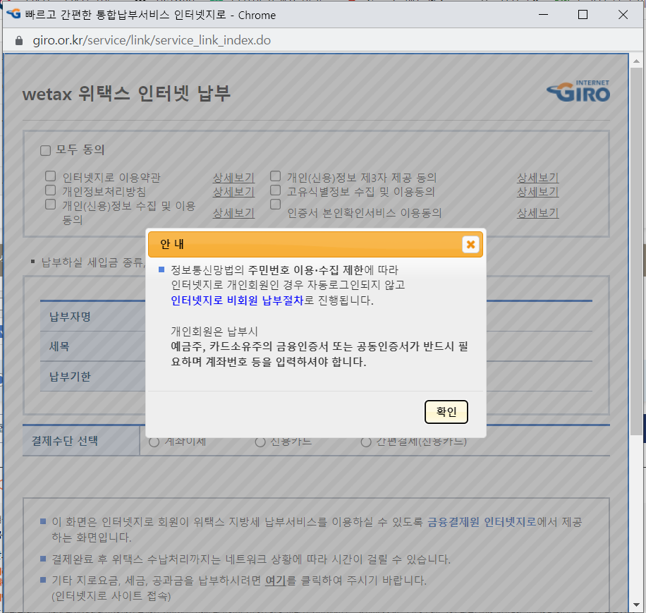This screenshot has height=613, width=646.
Task: Check 인증서 본인확인서비스 이용동의 checkbox
Action: tap(275, 205)
